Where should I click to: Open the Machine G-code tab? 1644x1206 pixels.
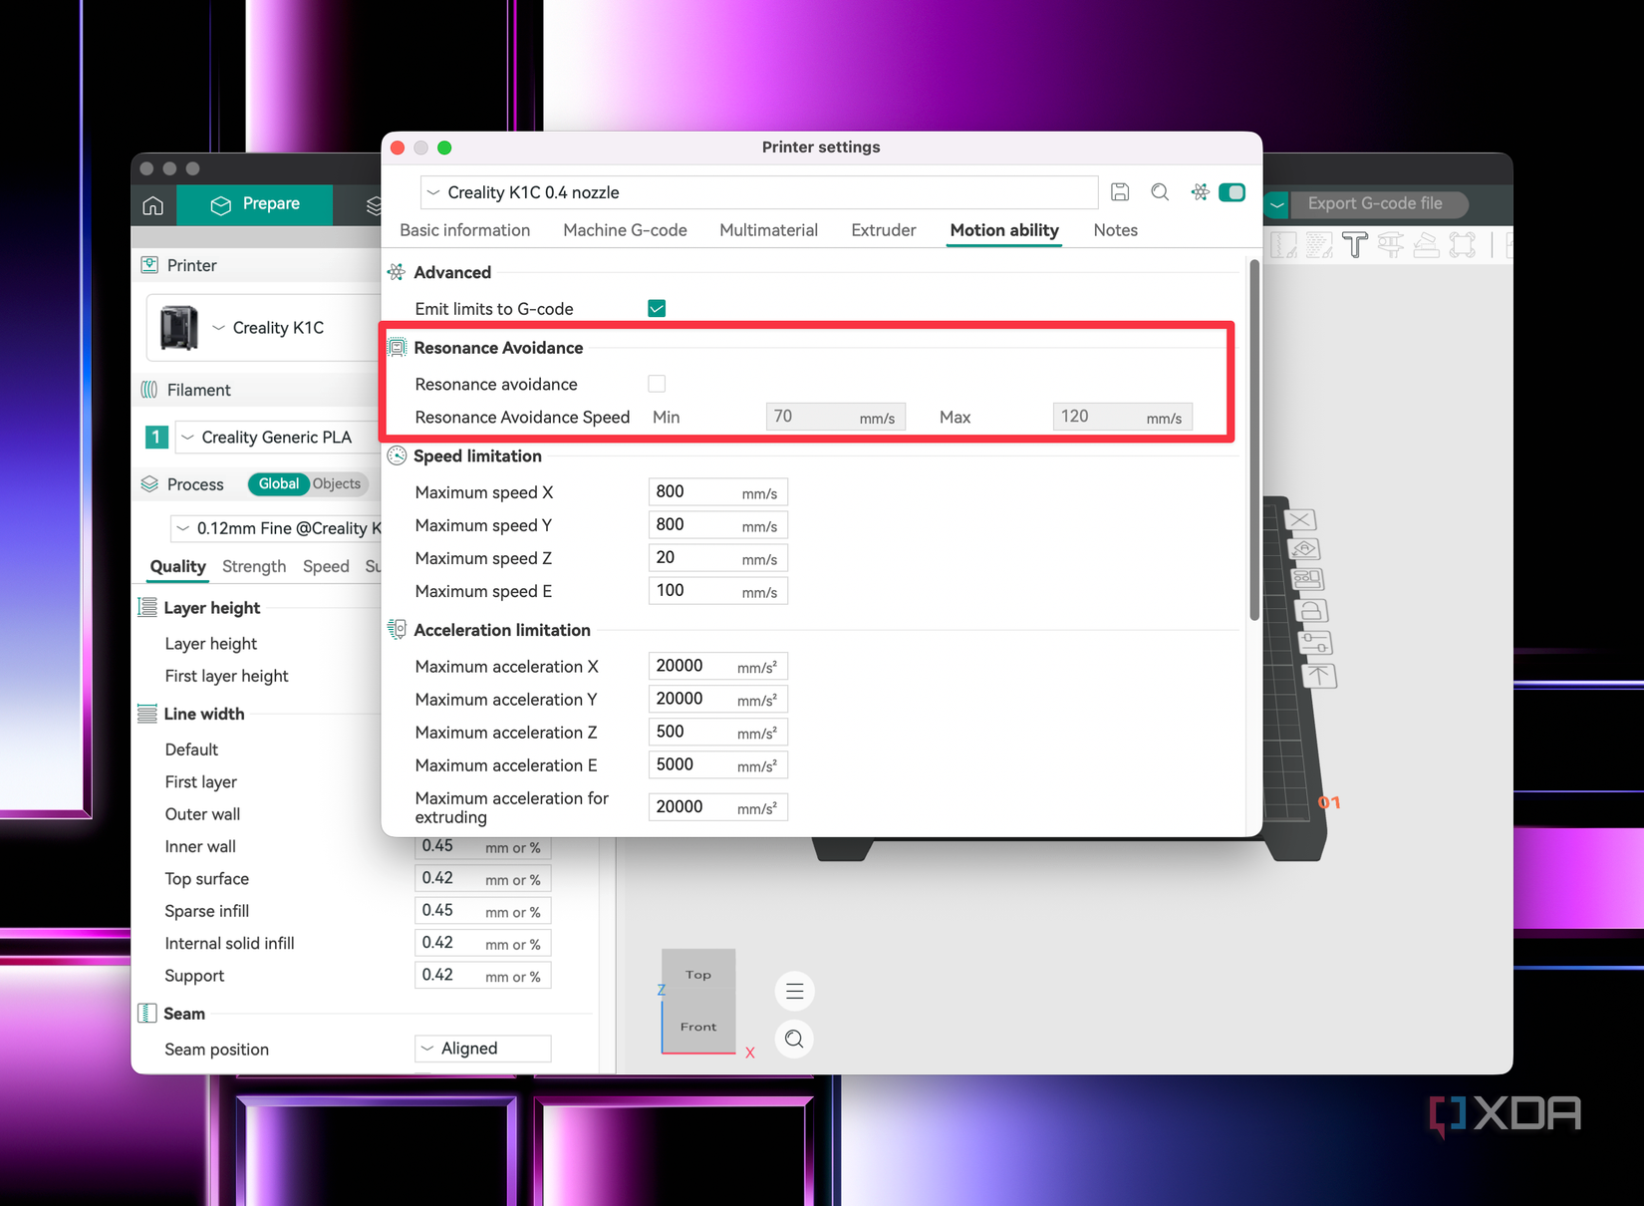click(625, 230)
